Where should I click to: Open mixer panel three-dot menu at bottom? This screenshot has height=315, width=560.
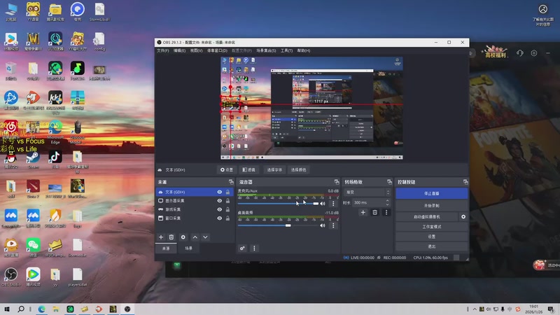coord(254,248)
